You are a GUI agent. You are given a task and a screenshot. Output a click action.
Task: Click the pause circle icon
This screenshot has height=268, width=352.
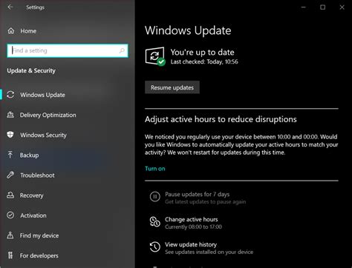155,197
